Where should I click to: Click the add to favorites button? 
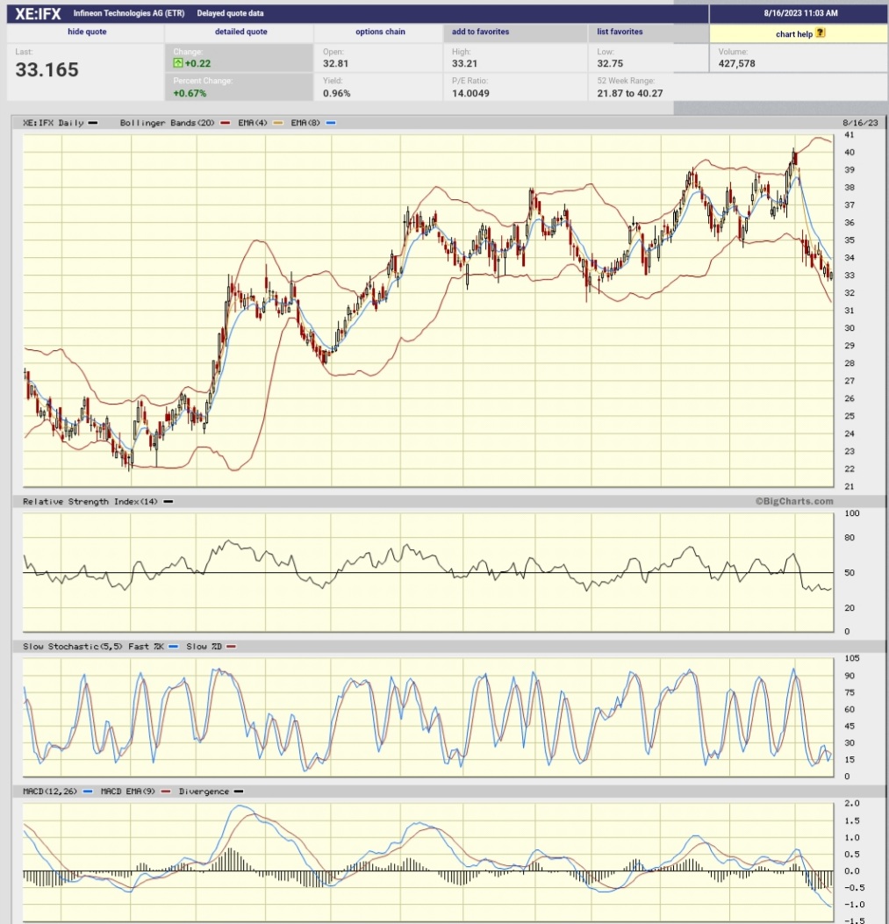coord(480,32)
